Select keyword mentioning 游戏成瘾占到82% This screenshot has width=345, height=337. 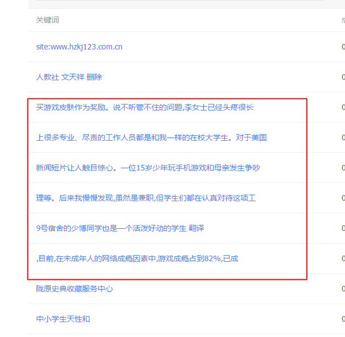[x=137, y=258]
